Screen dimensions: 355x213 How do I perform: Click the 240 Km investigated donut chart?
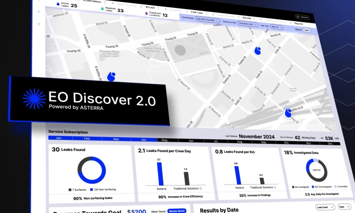tap(316, 170)
